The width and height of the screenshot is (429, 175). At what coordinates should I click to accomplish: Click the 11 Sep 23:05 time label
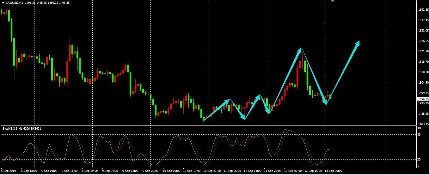click(273, 171)
